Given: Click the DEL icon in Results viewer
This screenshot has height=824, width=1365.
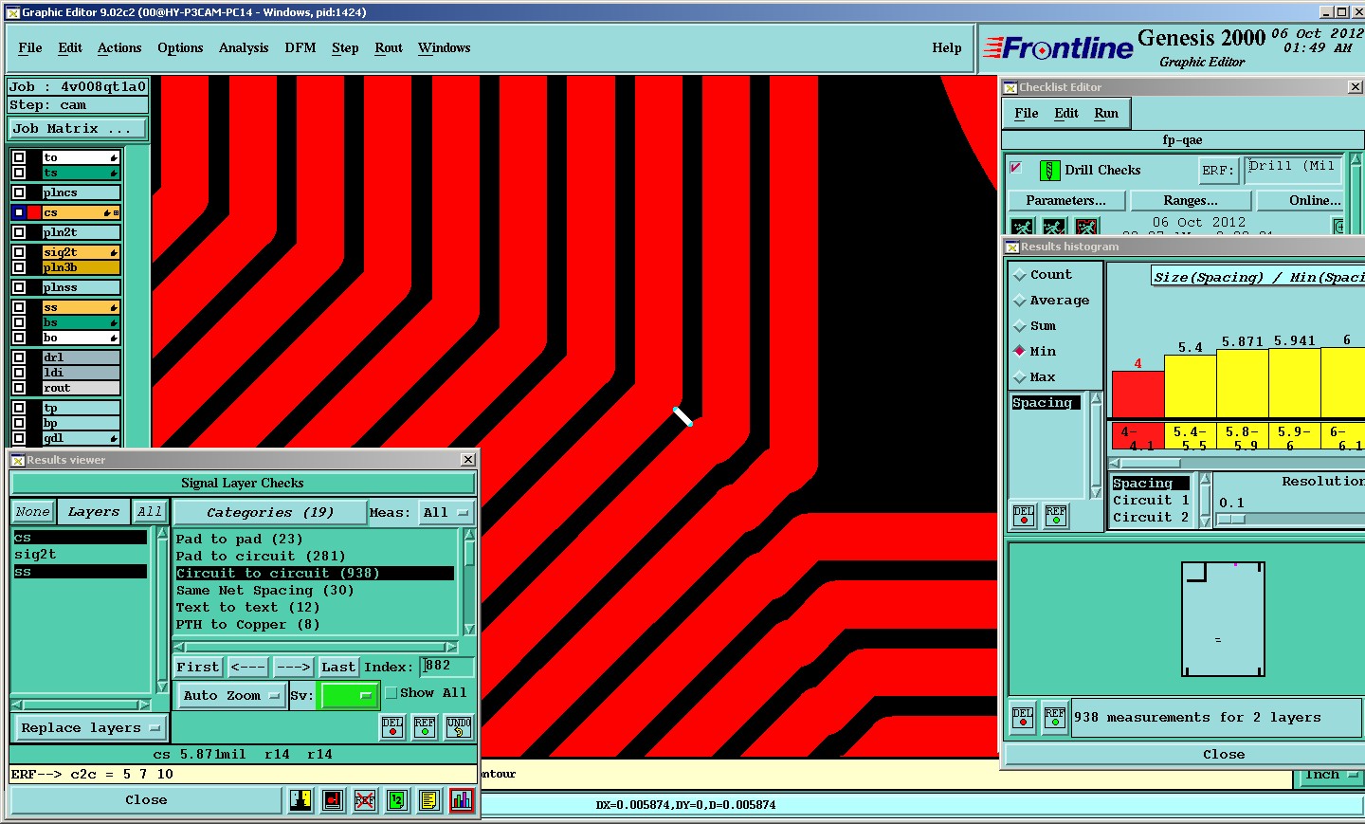Looking at the screenshot, I should point(392,727).
